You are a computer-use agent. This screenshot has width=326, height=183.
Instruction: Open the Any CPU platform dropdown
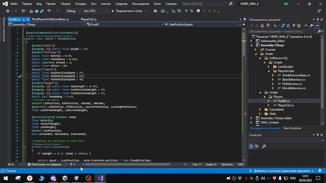96,11
